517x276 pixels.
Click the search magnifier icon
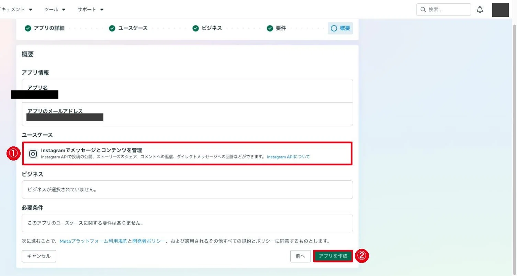423,10
